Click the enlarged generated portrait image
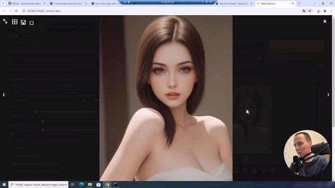The width and height of the screenshot is (335, 188). click(x=166, y=98)
